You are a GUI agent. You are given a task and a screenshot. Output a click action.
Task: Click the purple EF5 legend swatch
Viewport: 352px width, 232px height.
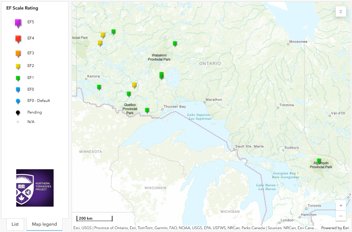[x=18, y=23]
